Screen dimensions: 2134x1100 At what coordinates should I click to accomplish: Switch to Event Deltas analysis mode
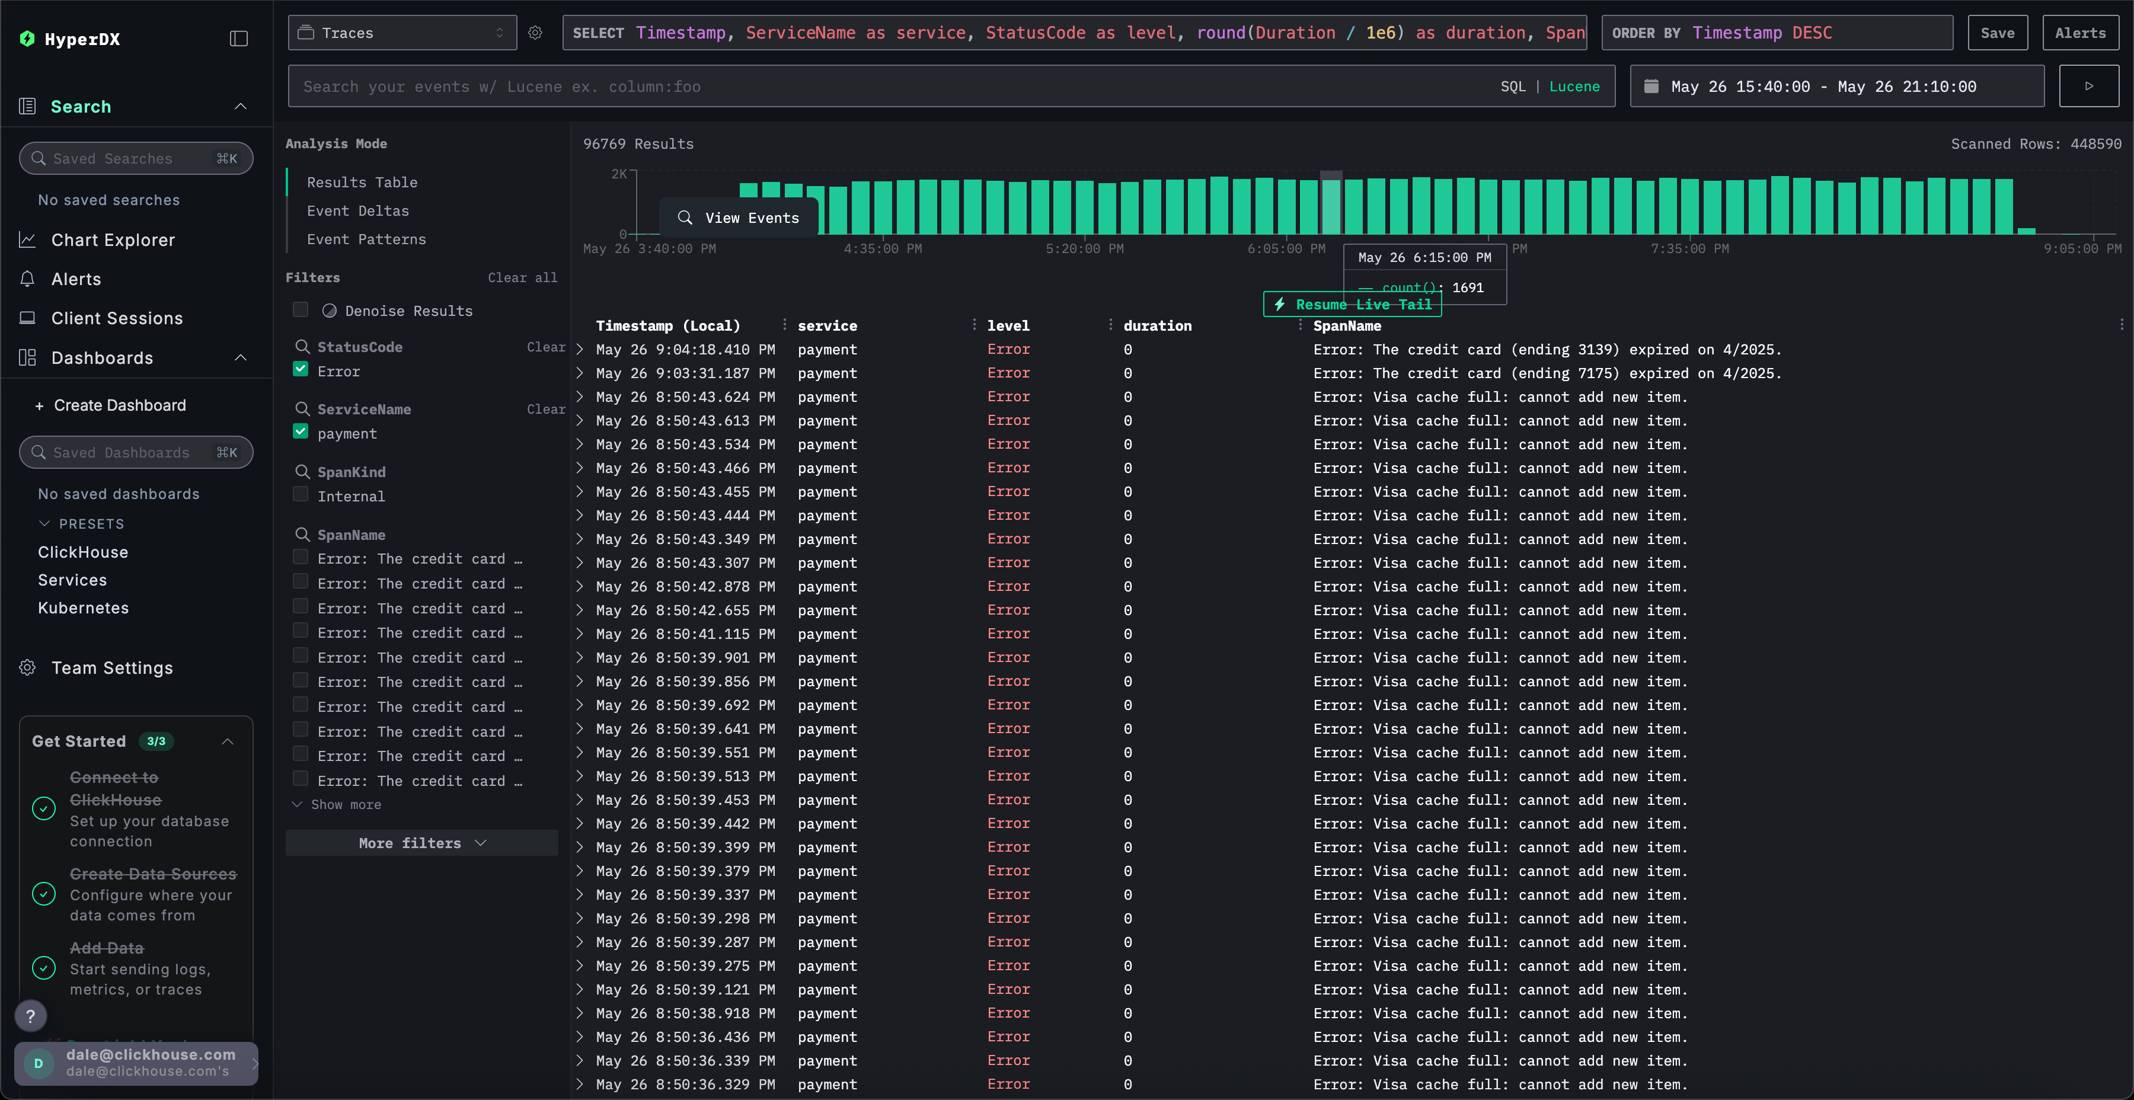(x=357, y=211)
